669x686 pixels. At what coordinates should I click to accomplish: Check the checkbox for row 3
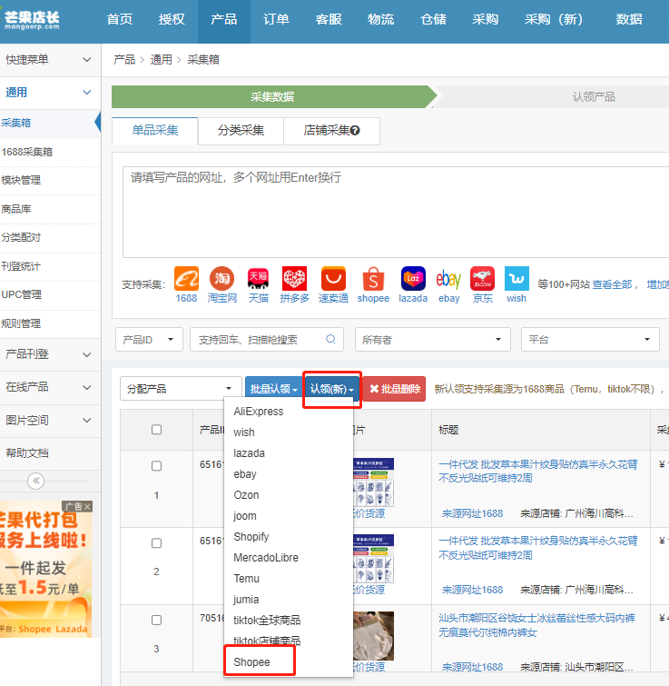pos(156,620)
